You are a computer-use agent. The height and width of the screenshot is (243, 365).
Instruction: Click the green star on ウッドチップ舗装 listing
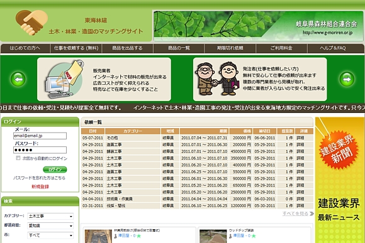pos(254,236)
